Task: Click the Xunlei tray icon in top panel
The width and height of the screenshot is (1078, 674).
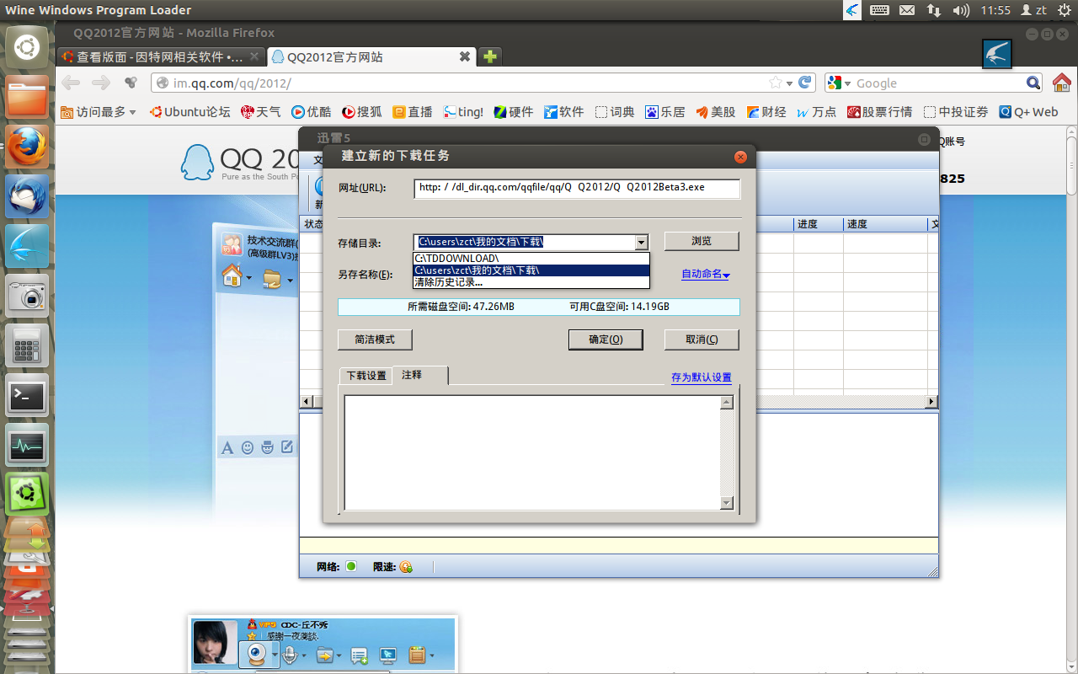Action: tap(852, 10)
